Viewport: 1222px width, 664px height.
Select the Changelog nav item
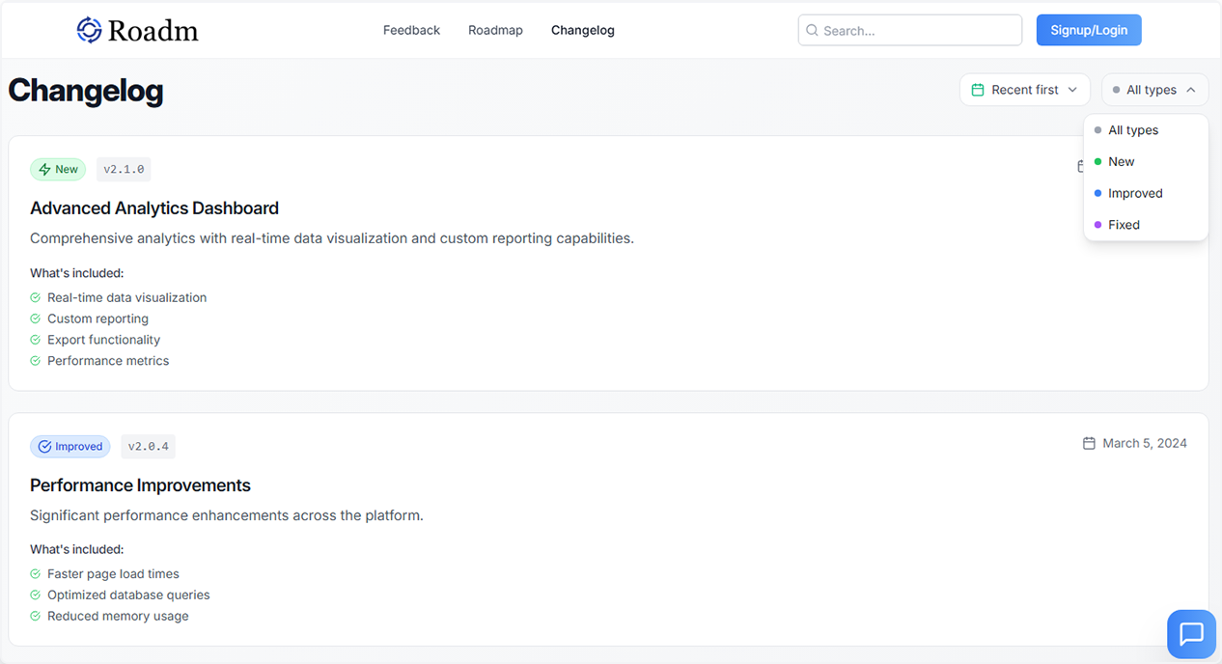point(582,30)
